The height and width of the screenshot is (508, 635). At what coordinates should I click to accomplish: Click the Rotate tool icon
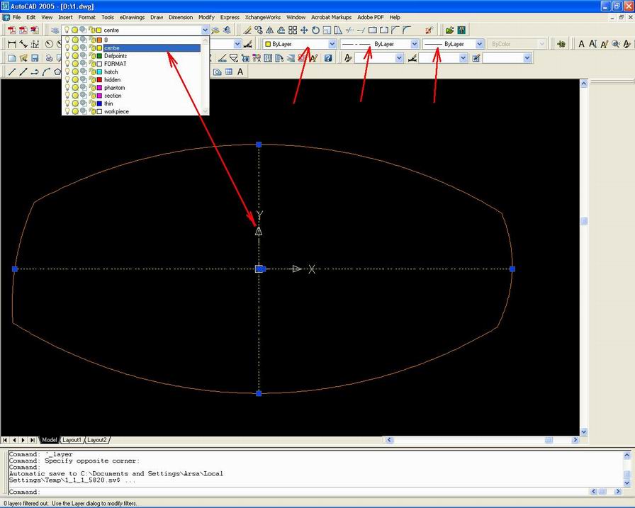click(x=316, y=30)
